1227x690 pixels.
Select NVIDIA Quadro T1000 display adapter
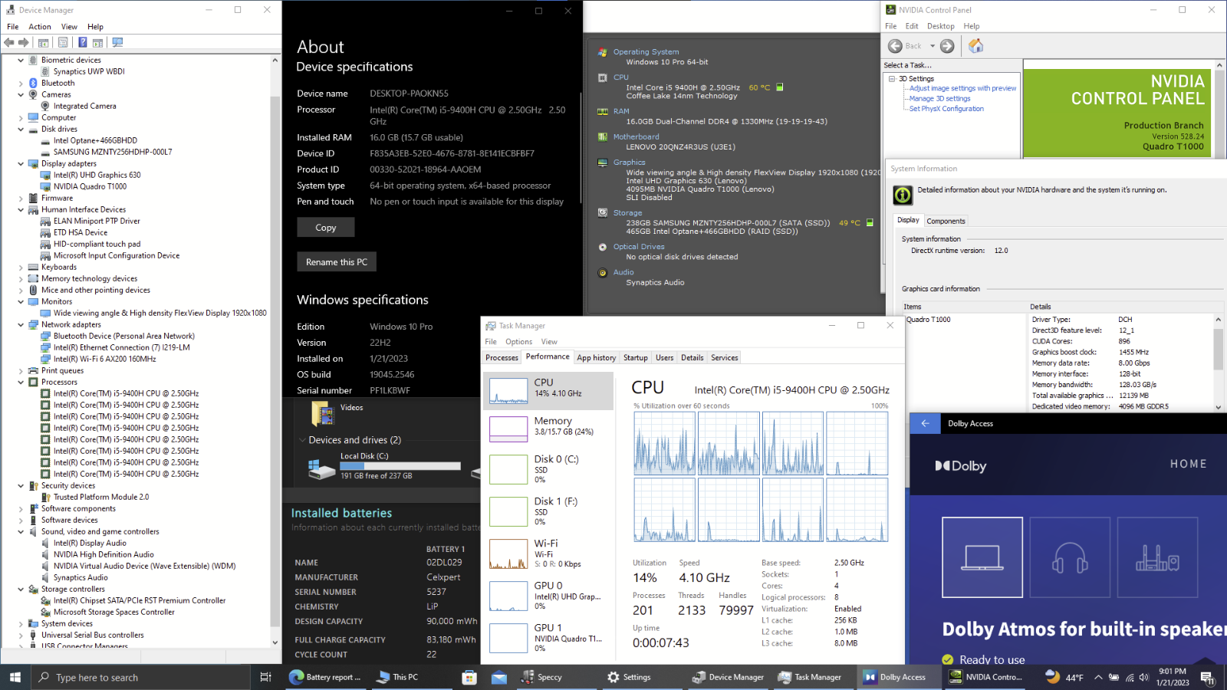click(x=90, y=186)
